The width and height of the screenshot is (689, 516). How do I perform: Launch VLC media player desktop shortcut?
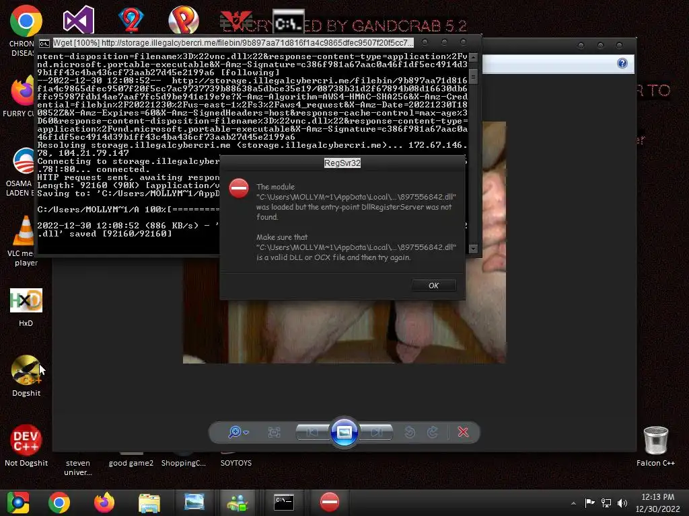coord(24,230)
